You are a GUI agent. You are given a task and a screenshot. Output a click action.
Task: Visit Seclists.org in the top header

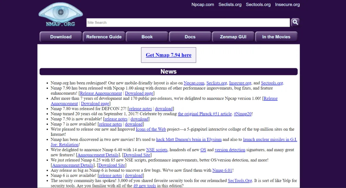click(230, 4)
